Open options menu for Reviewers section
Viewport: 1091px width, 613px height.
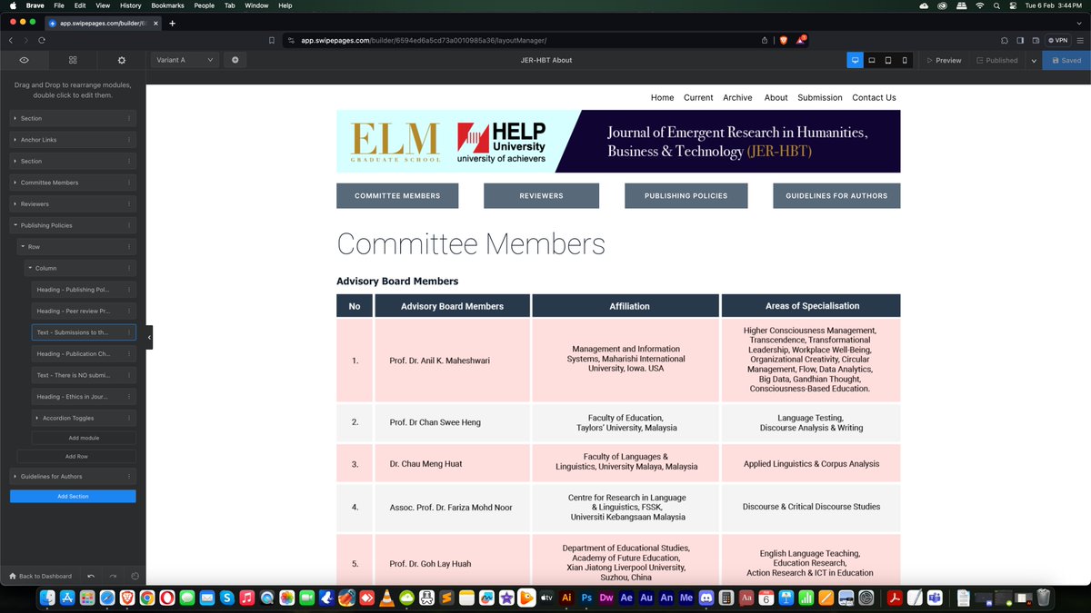pos(129,203)
